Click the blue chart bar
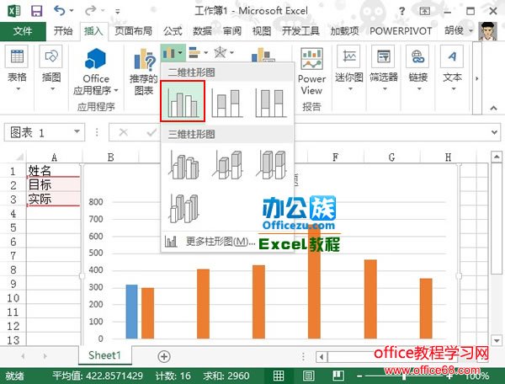Viewport: 505px width, 384px height. [x=131, y=312]
